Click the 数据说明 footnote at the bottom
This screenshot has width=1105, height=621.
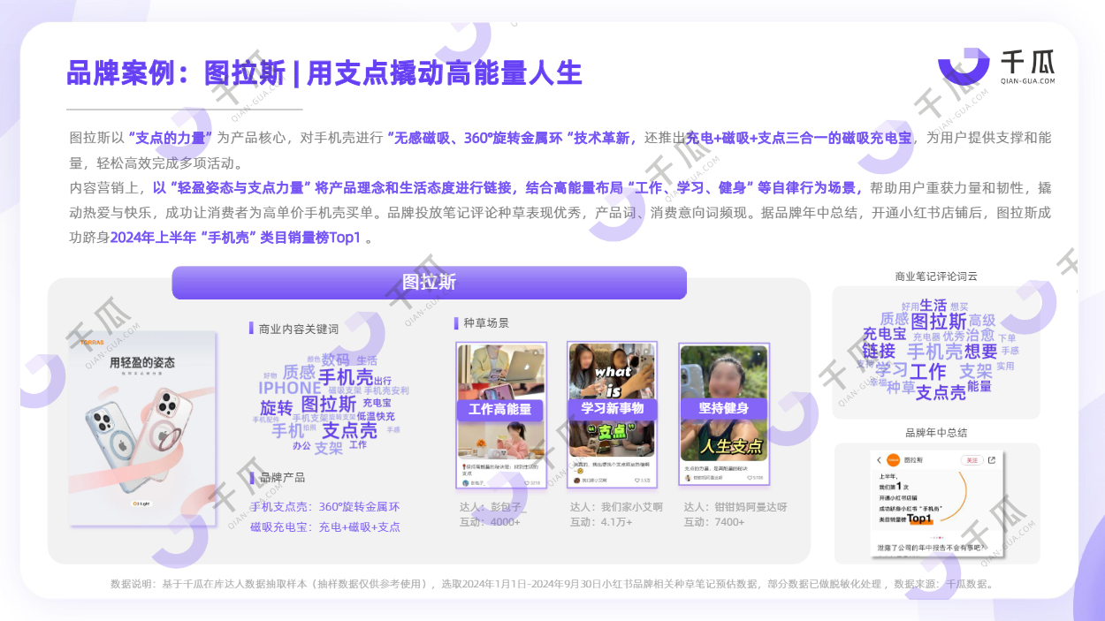coord(553,584)
